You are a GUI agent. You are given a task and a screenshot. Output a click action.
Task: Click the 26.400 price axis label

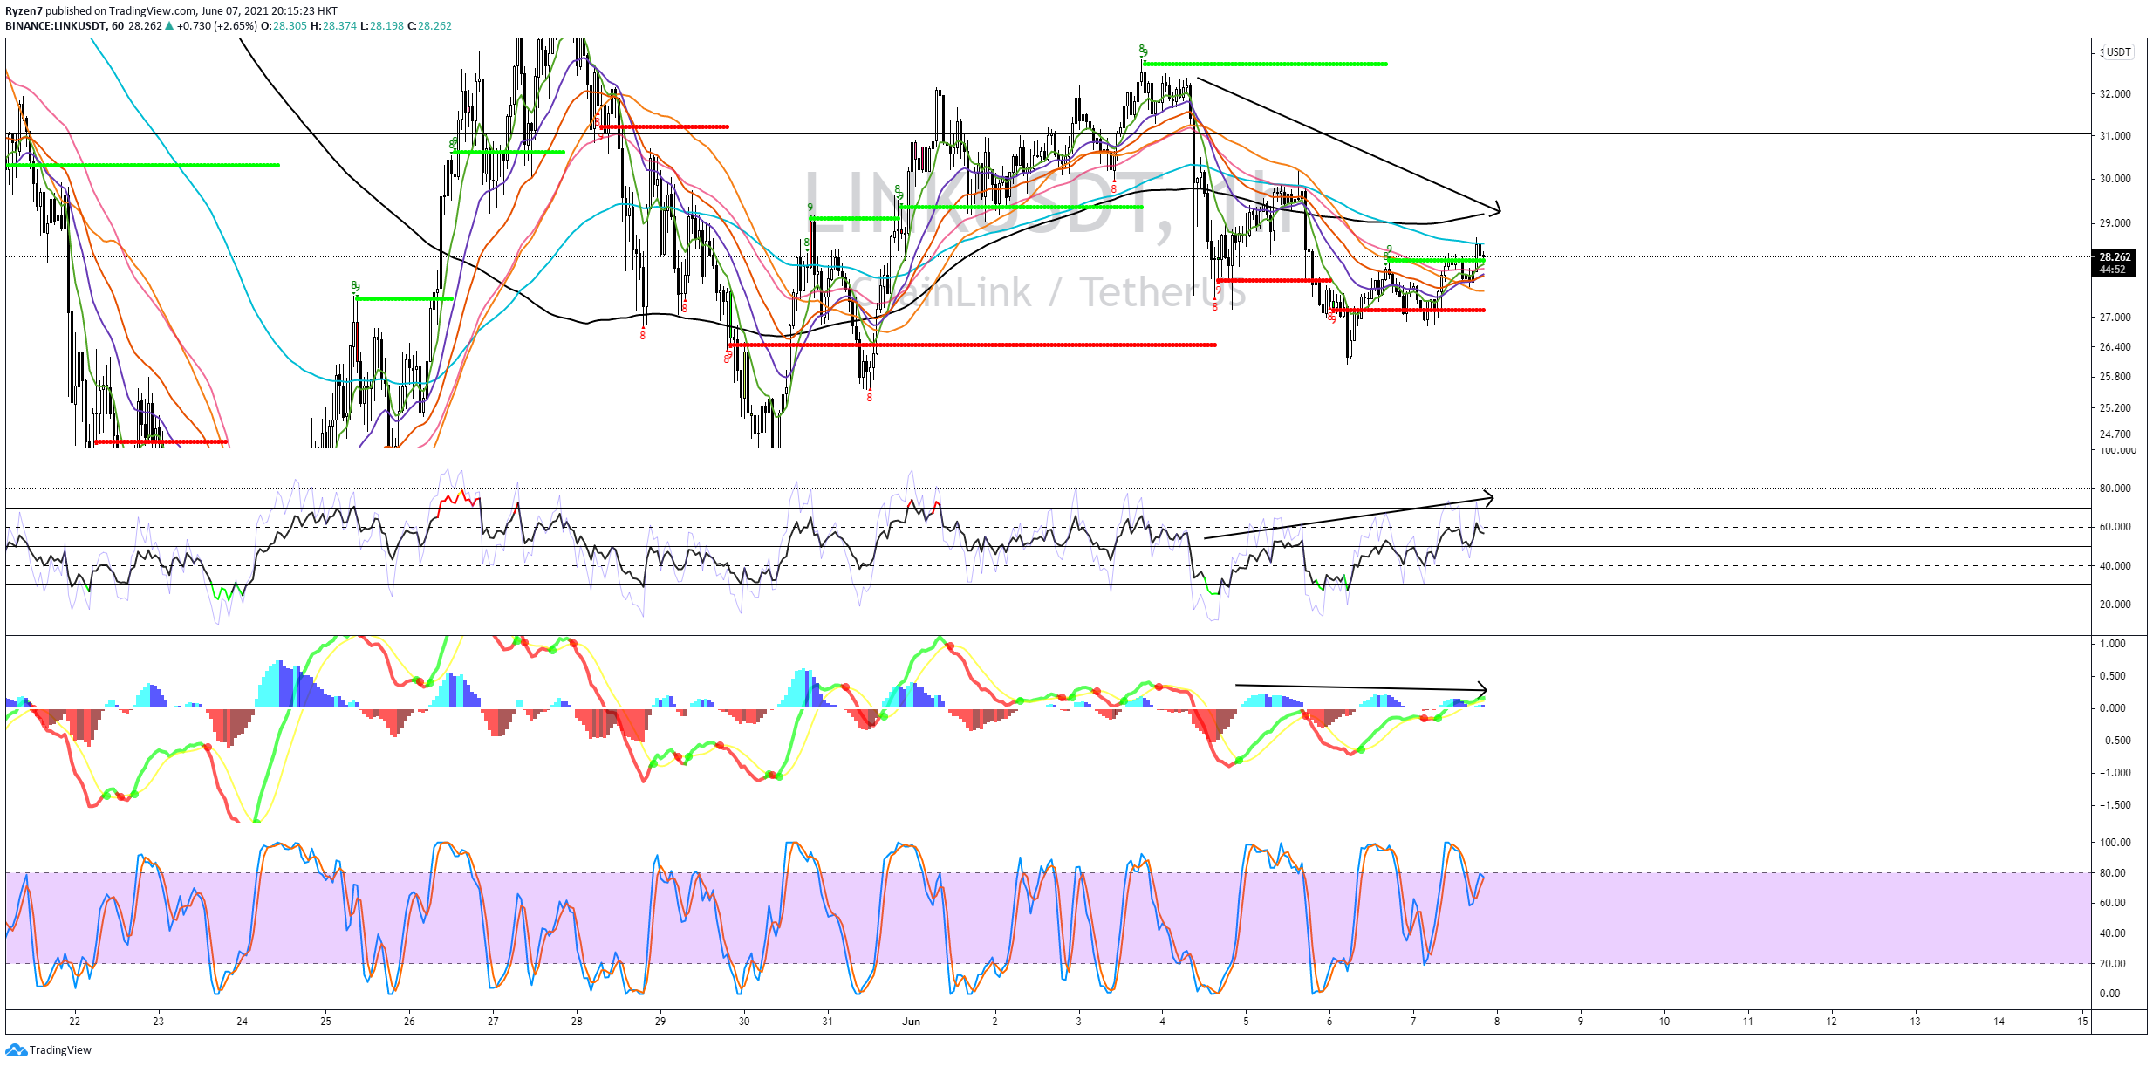pyautogui.click(x=2115, y=347)
